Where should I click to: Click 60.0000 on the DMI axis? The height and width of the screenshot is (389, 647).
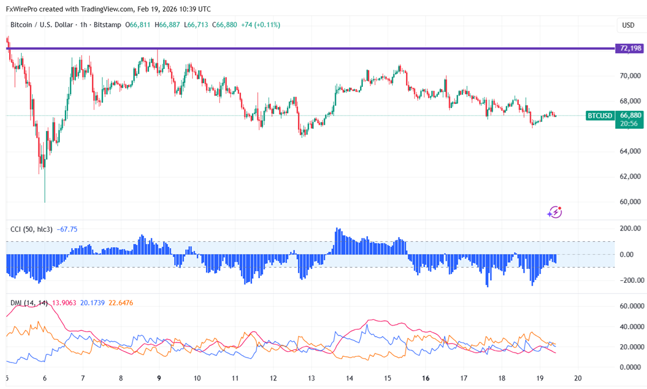(632, 306)
